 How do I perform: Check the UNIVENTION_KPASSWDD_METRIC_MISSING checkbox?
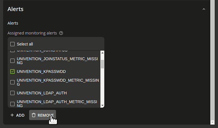pyautogui.click(x=12, y=82)
